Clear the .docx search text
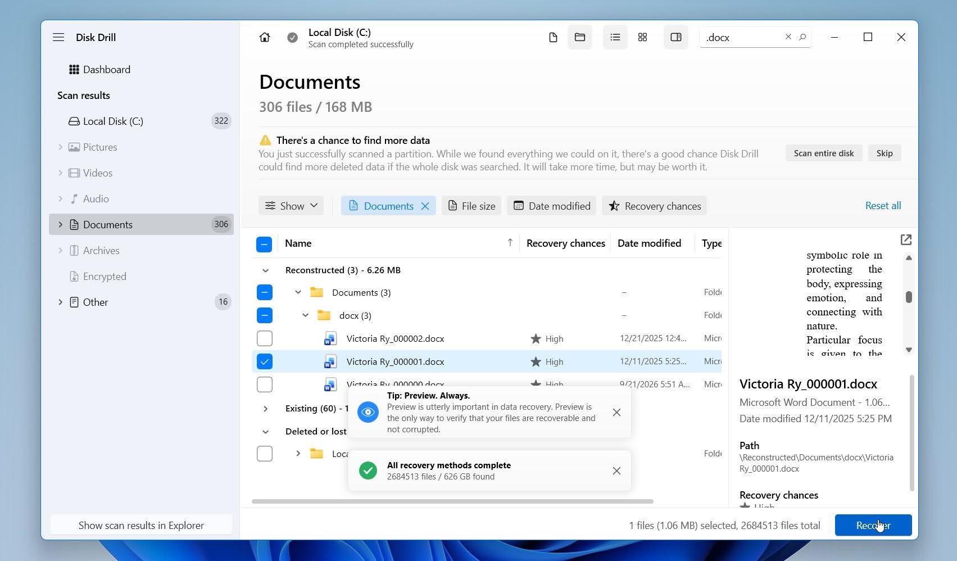957x561 pixels. pyautogui.click(x=788, y=37)
